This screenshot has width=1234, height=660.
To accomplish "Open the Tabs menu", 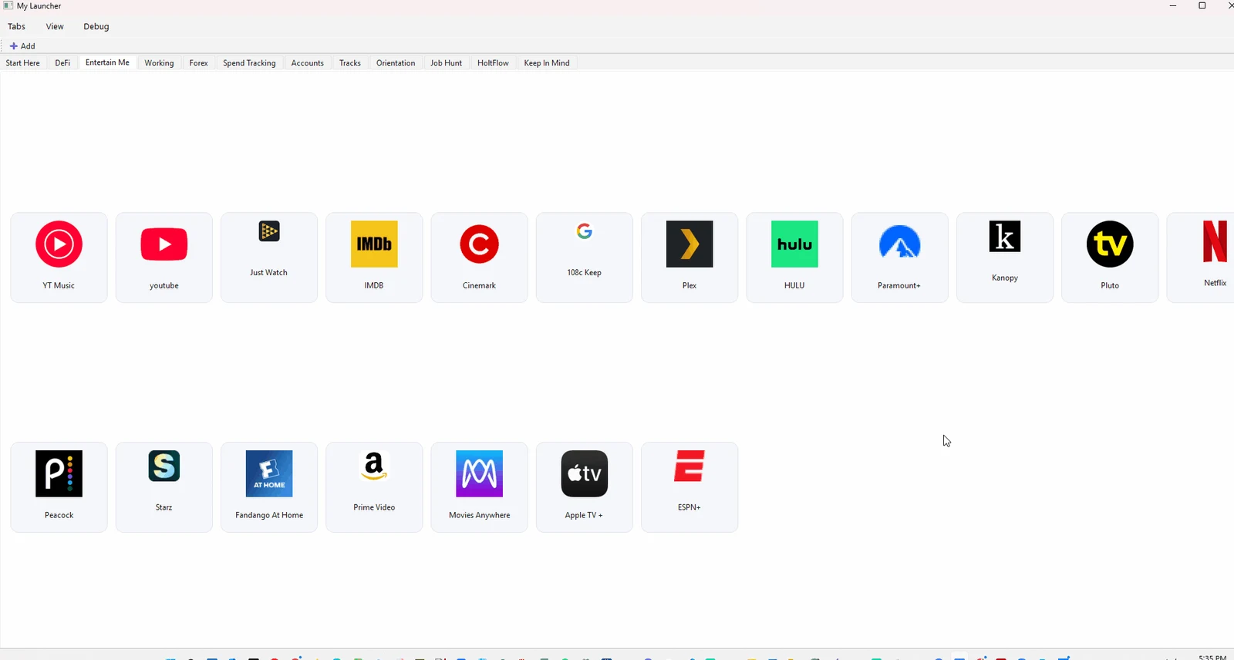I will (16, 26).
